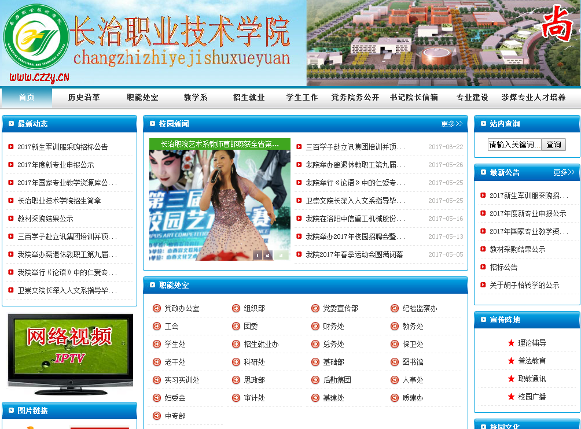The image size is (581, 429).
Task: Switch slideshow to slide 3
Action: tap(281, 255)
